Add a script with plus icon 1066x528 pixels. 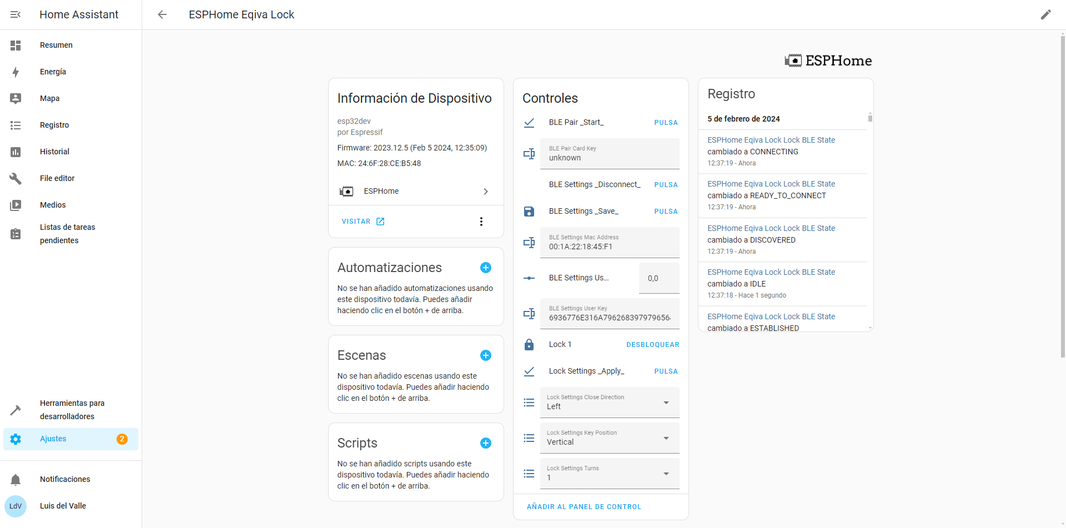486,443
